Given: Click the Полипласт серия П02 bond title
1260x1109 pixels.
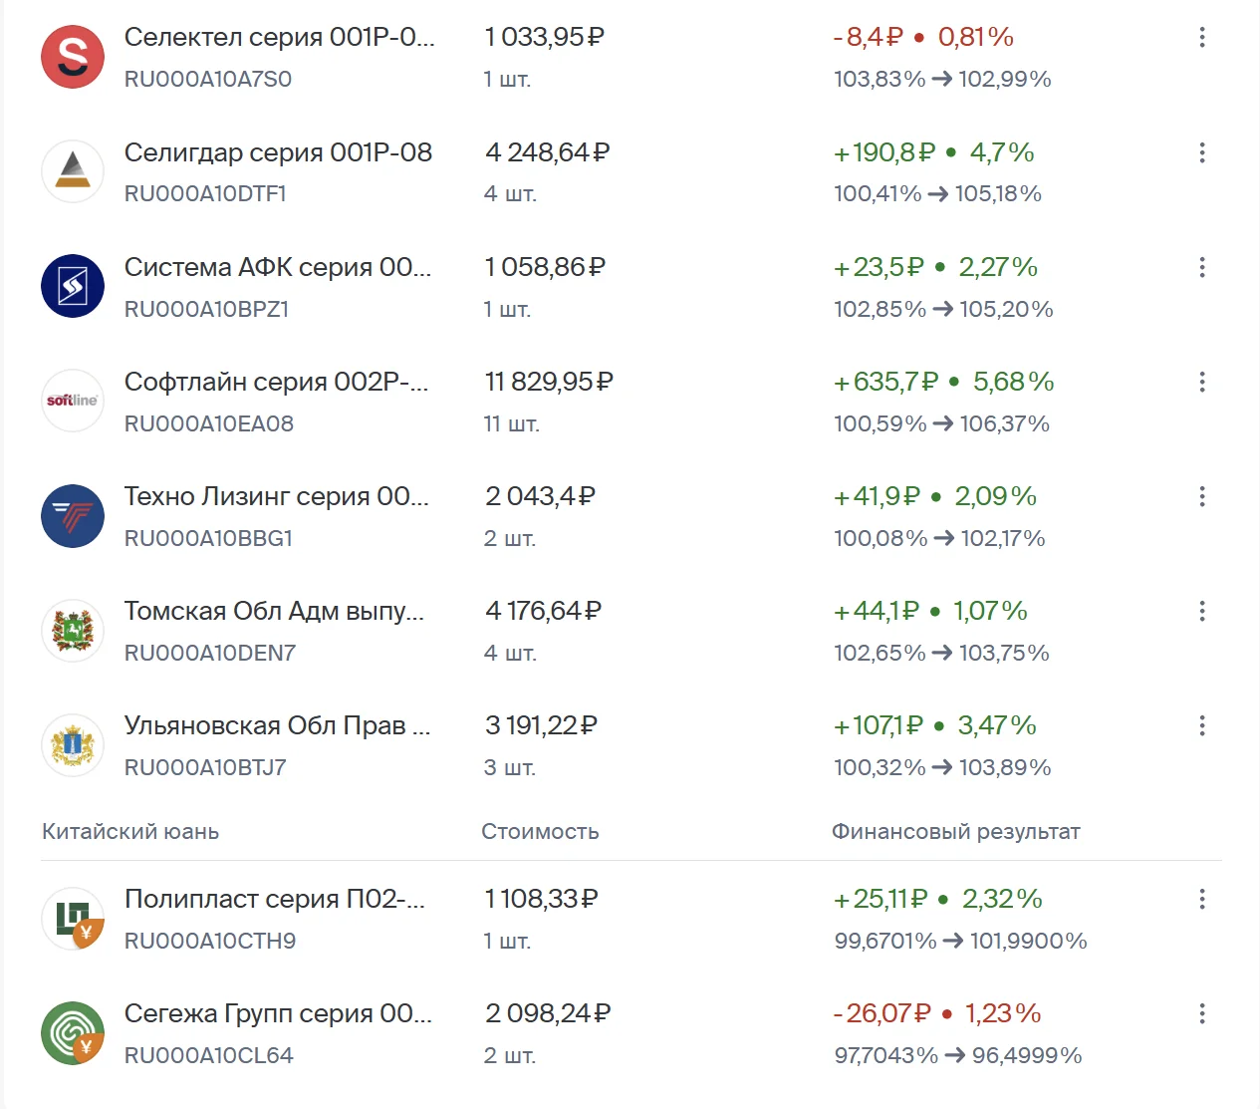Looking at the screenshot, I should coord(275,899).
